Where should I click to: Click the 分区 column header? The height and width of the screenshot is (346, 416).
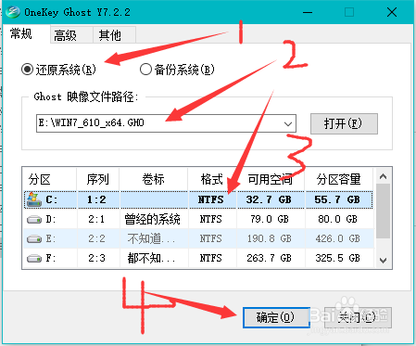49,179
